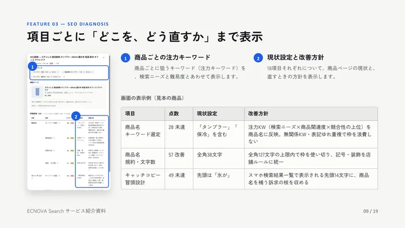Select the cell 商品名 キーワード選定
The width and height of the screenshot is (405, 228).
[x=143, y=135]
